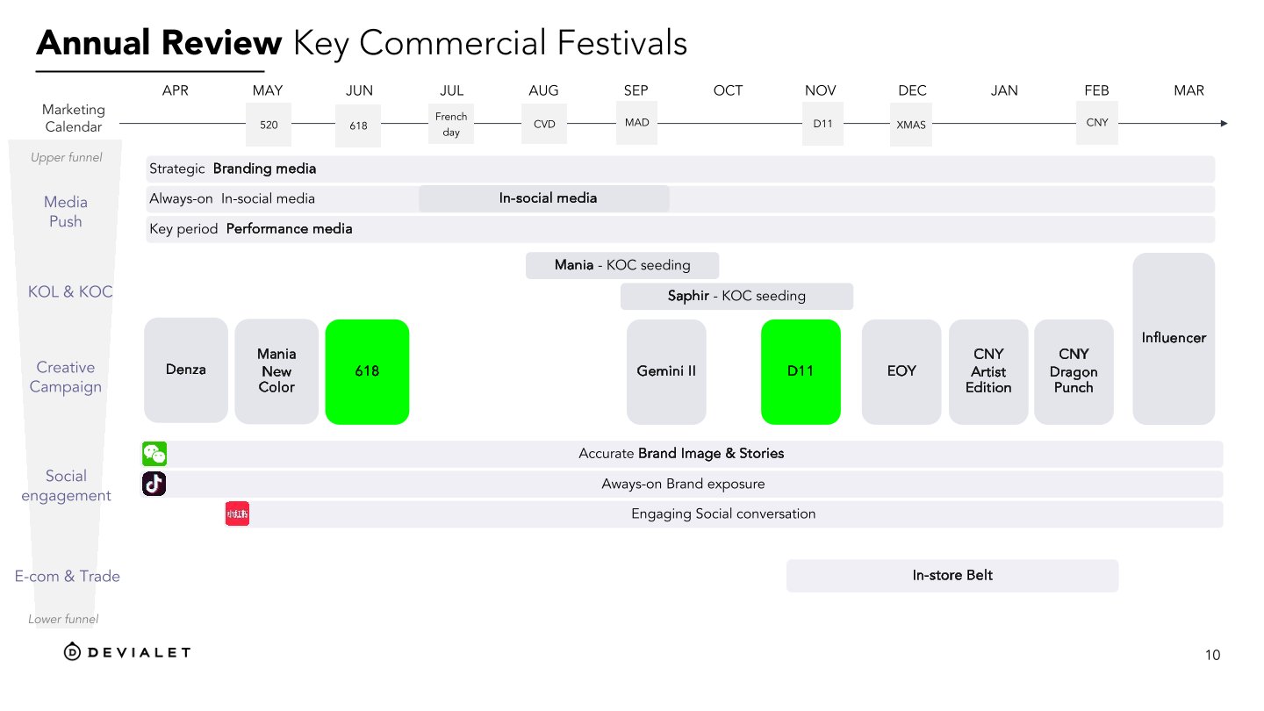1264x711 pixels.
Task: Select the In-store Belt bar
Action: pyautogui.click(x=952, y=576)
